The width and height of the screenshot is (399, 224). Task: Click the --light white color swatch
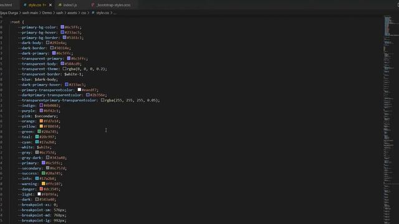[39, 194]
